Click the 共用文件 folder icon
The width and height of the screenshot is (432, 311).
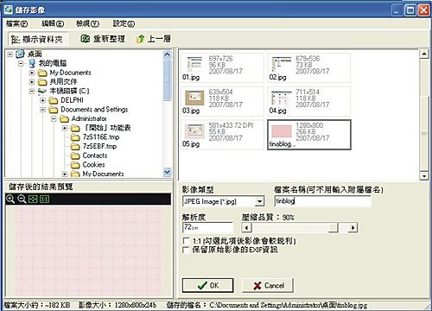[42, 82]
